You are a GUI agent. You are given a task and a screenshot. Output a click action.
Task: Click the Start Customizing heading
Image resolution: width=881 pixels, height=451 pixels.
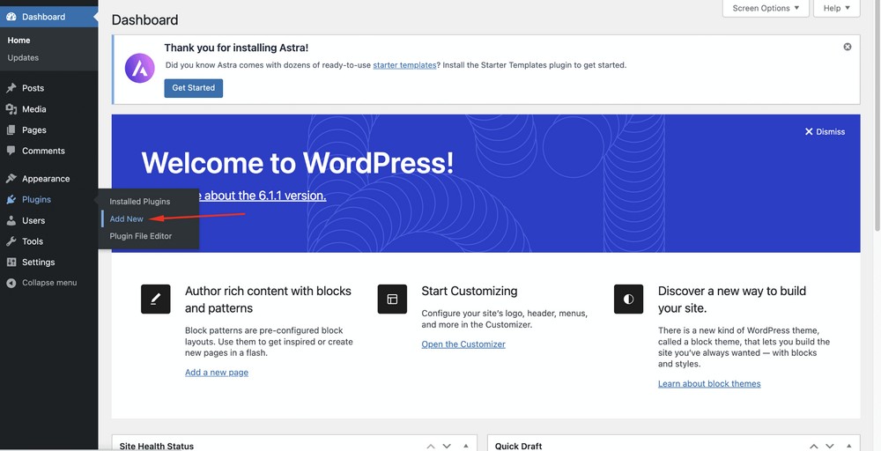click(x=470, y=291)
